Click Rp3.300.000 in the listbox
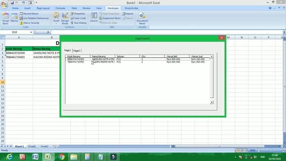 click(198, 62)
